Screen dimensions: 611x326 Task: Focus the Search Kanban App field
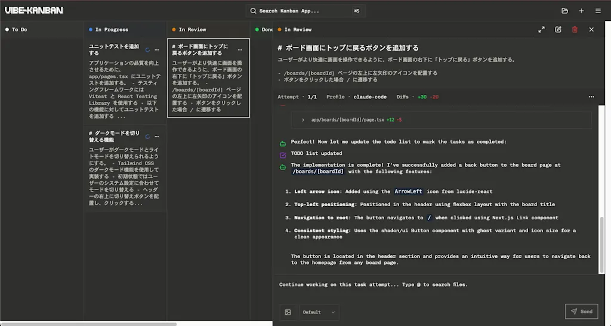(x=305, y=11)
